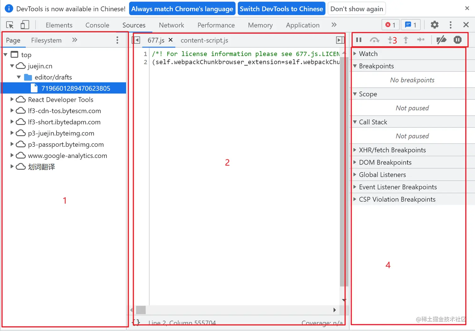Pause script execution
475x331 pixels.
tap(359, 40)
